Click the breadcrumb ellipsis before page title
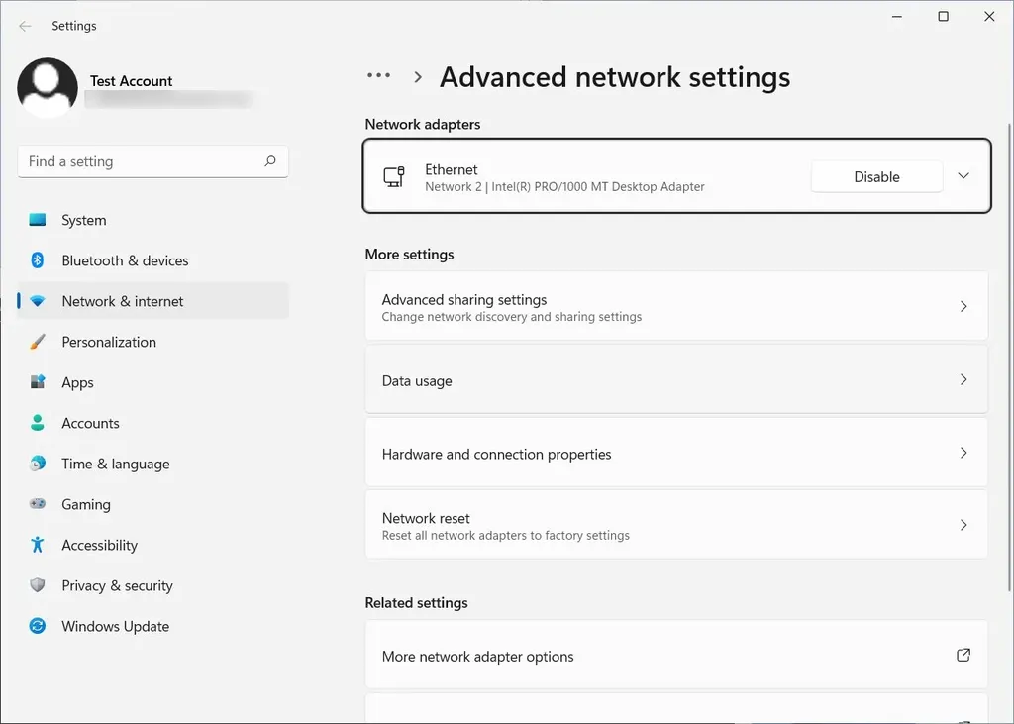 point(378,76)
